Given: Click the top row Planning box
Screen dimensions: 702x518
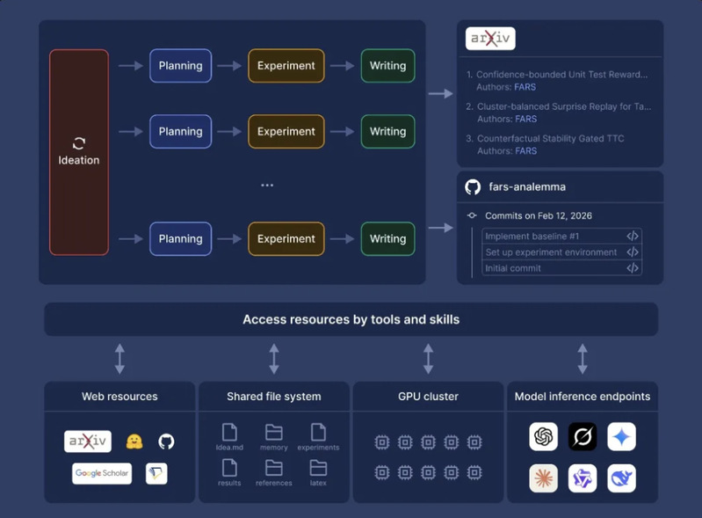Looking at the screenshot, I should pyautogui.click(x=180, y=66).
